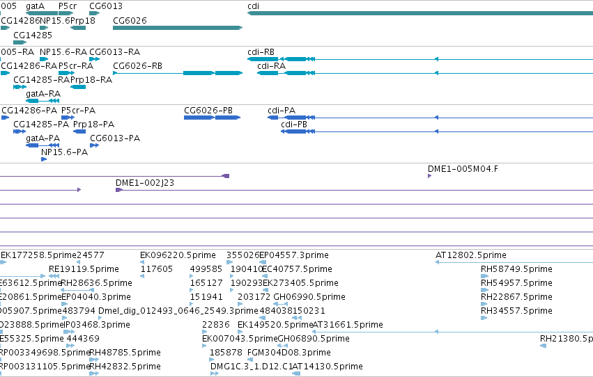Viewport: 593px width, 377px height.
Task: Select the CG6026-RB transcript label
Action: click(138, 65)
